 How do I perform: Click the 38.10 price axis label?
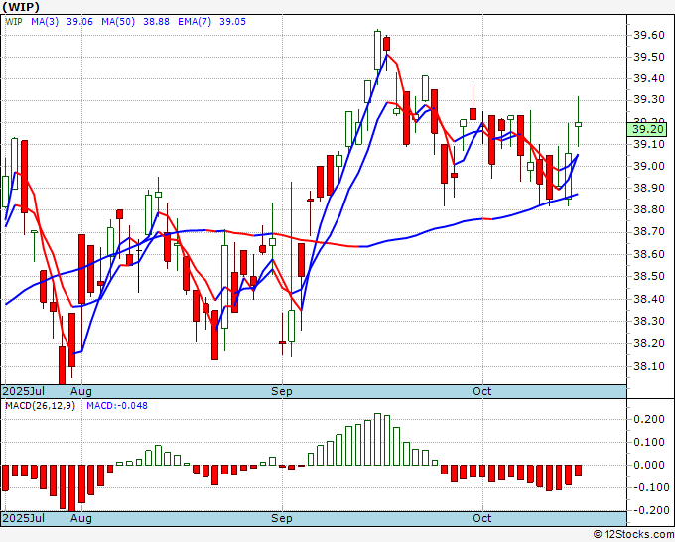coord(649,366)
